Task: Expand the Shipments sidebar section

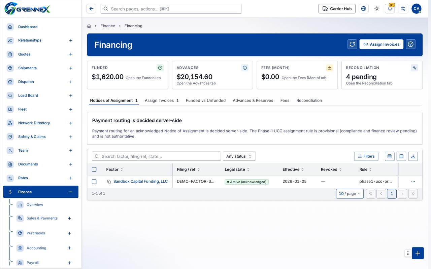Action: pos(71,68)
